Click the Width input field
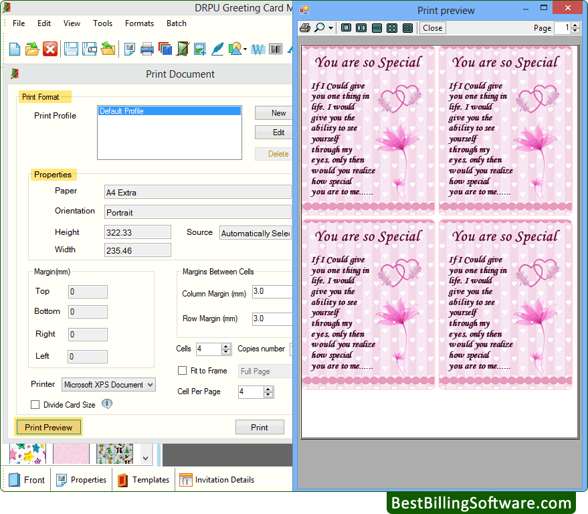Viewport: 588px width, 514px height. tap(138, 250)
